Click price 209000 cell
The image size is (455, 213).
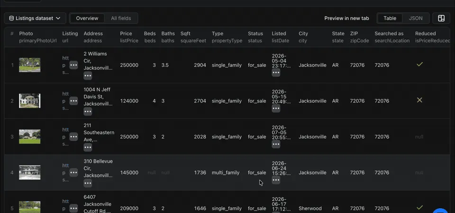click(x=129, y=208)
